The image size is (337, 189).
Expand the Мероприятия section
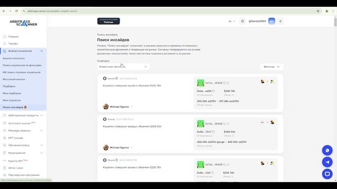coord(42,153)
